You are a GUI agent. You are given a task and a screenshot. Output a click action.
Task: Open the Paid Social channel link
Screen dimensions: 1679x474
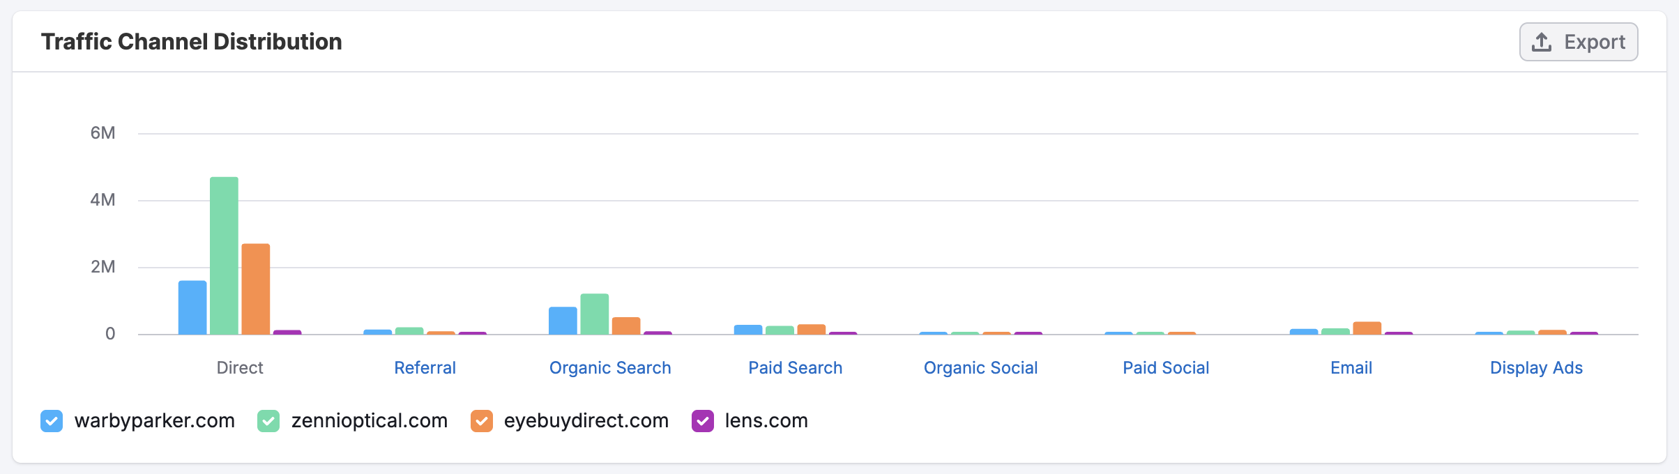point(1166,368)
